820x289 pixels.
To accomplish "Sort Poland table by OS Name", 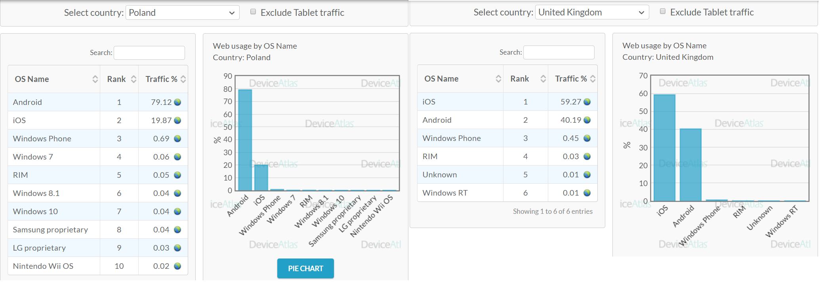I will 54,79.
